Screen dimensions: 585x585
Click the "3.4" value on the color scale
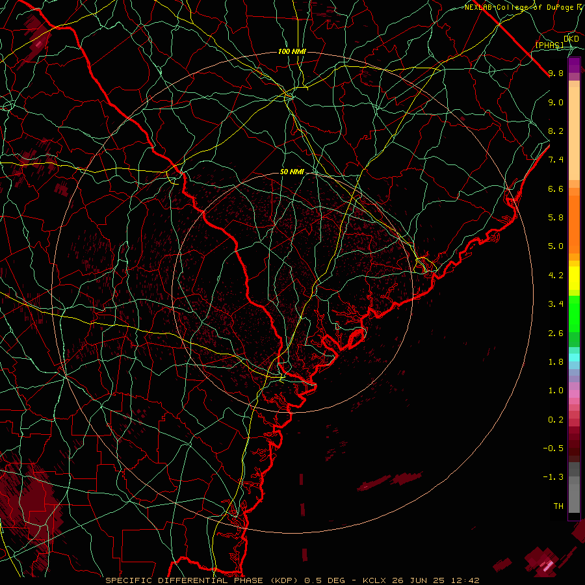(556, 304)
